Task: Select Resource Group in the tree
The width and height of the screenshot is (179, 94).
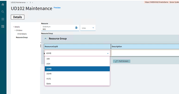Action: [22, 37]
